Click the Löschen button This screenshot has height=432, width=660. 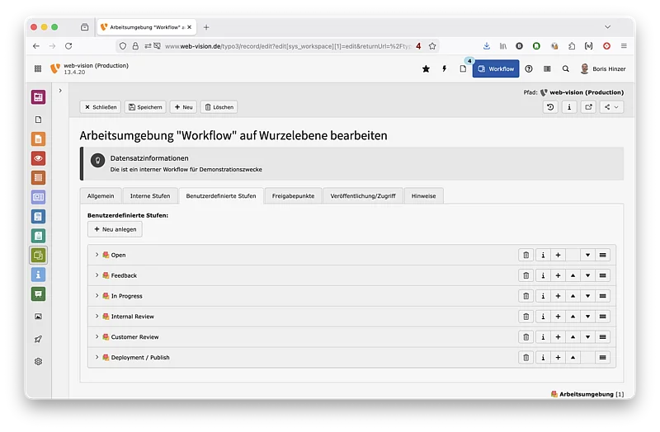click(219, 107)
